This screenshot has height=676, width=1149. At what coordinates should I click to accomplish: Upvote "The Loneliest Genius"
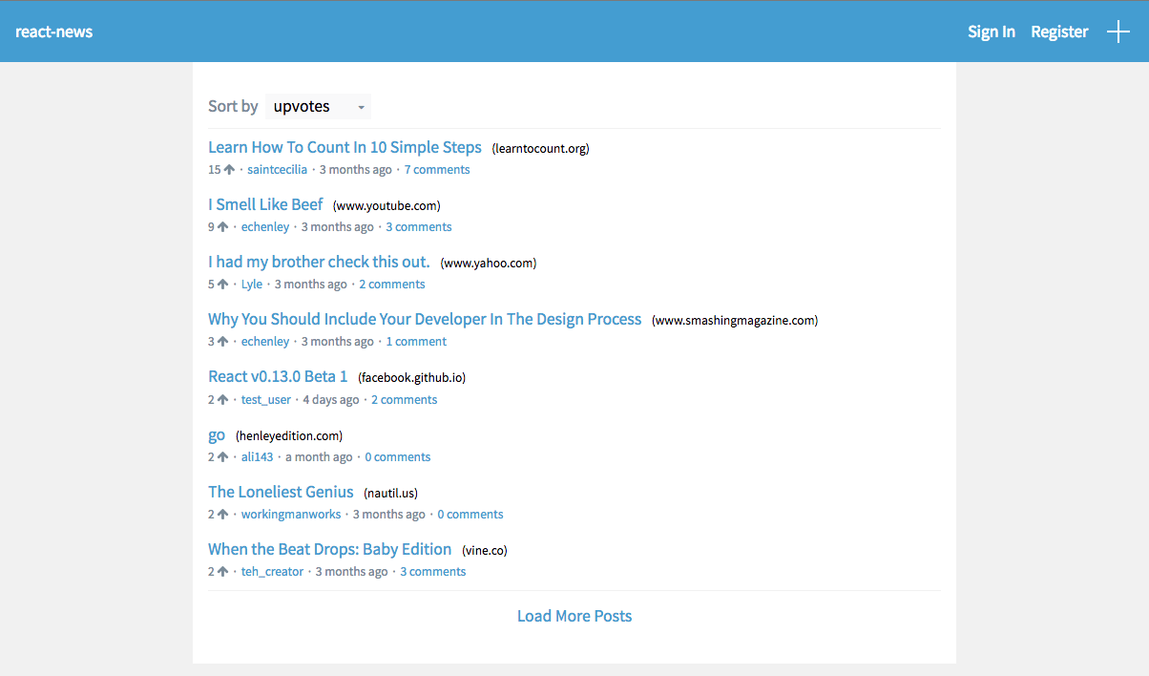click(221, 514)
